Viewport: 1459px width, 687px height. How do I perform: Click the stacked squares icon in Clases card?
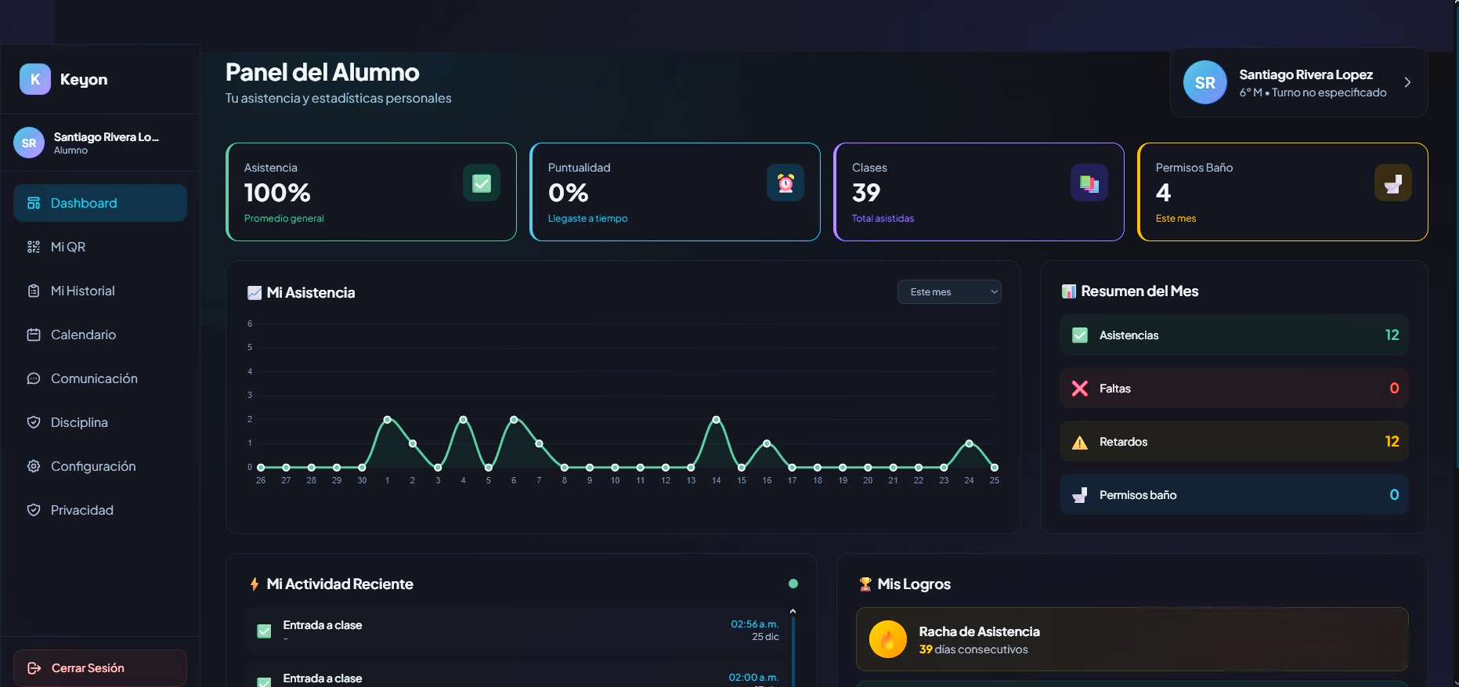point(1089,183)
